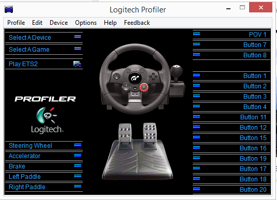Open the Options menu

click(86, 23)
